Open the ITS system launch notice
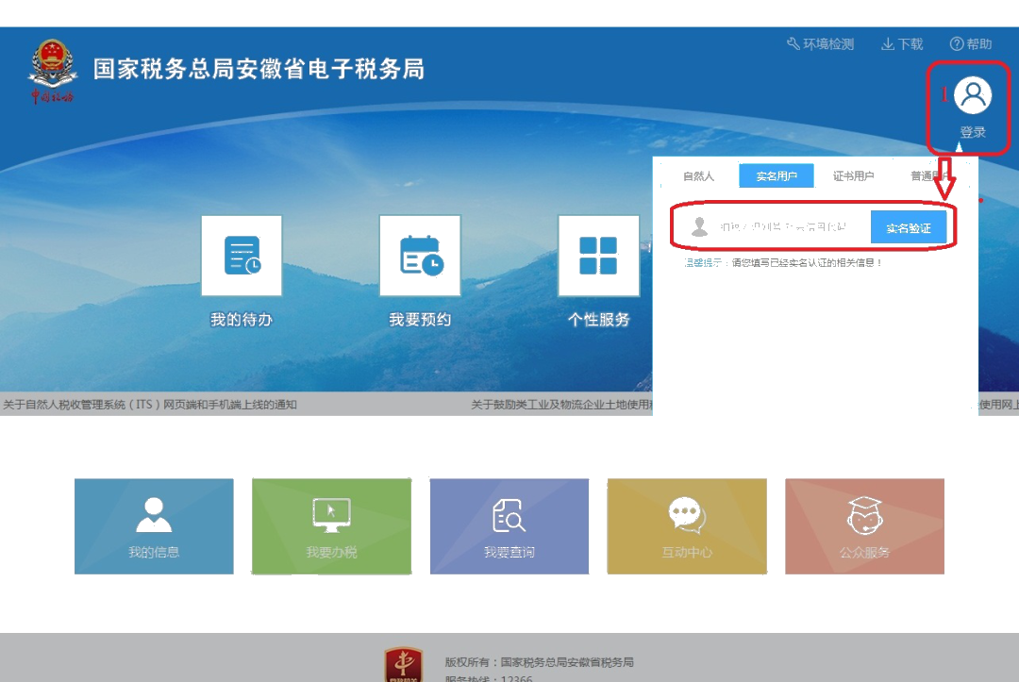1019x682 pixels. (x=149, y=405)
